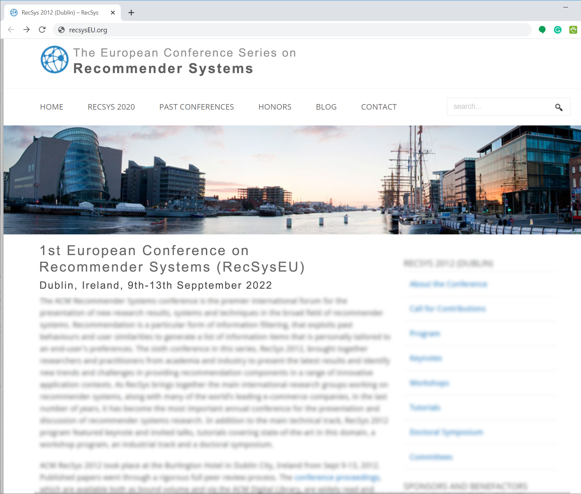Select HONORS in navigation bar
Image resolution: width=581 pixels, height=494 pixels.
(275, 107)
